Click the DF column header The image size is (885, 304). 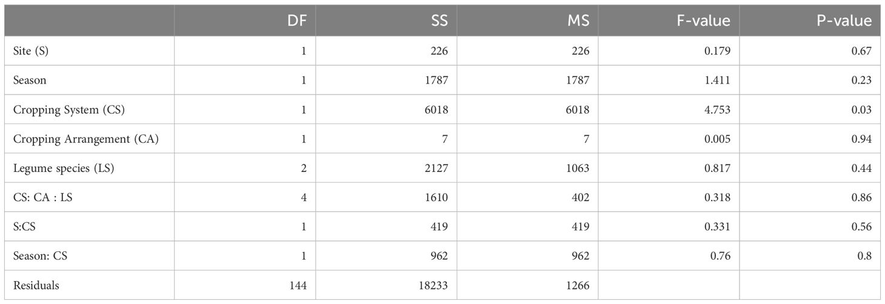[x=299, y=21]
